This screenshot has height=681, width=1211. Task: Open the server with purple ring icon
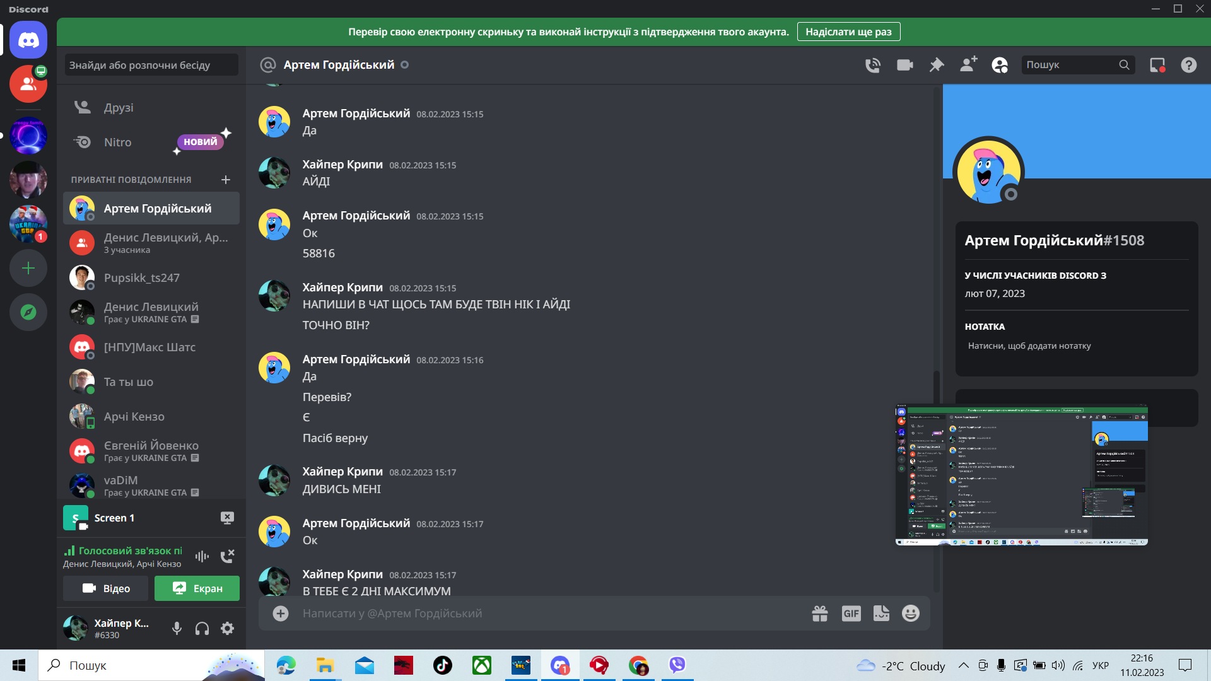[x=28, y=136]
